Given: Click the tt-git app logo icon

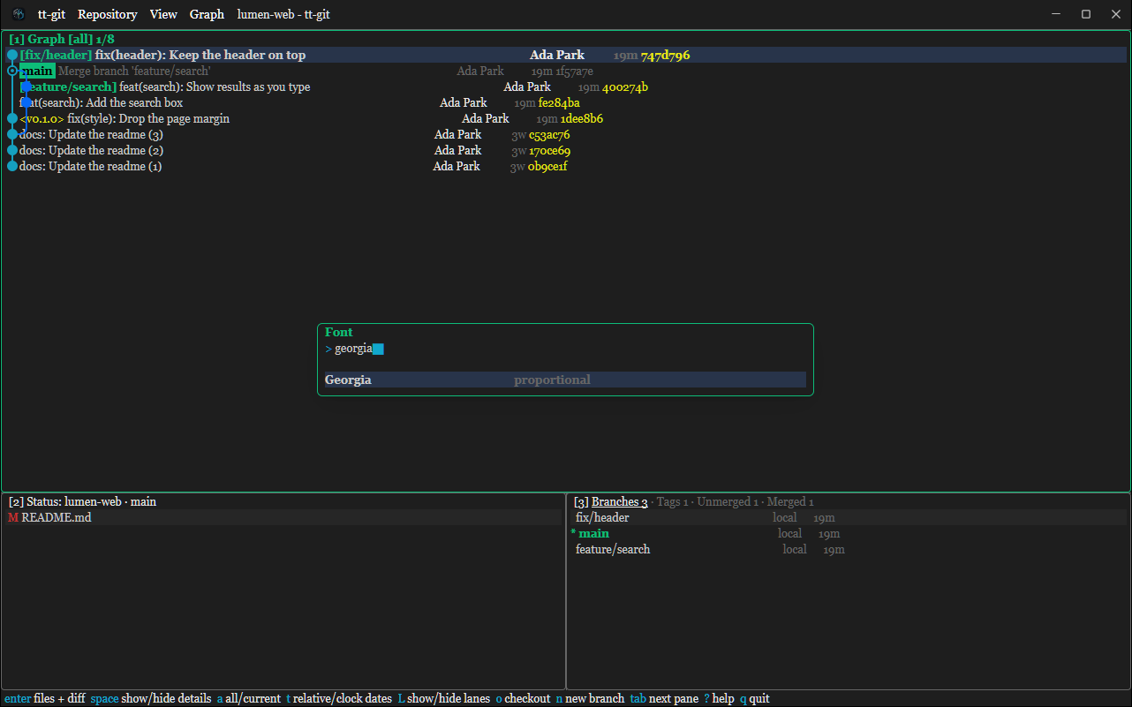Looking at the screenshot, I should pyautogui.click(x=19, y=14).
